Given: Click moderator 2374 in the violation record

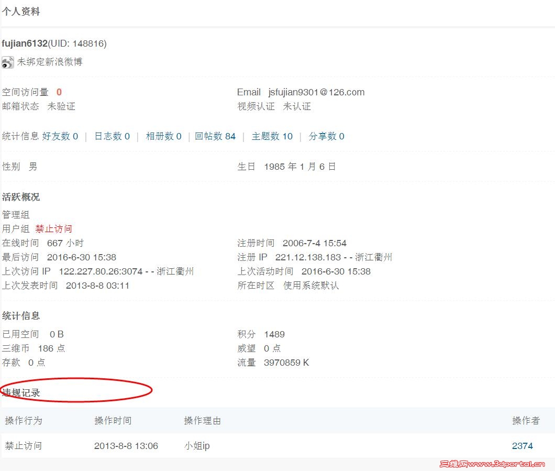Looking at the screenshot, I should (522, 445).
